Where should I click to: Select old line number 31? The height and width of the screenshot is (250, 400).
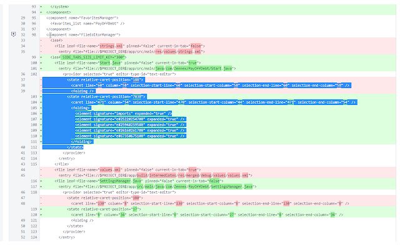pyautogui.click(x=23, y=29)
